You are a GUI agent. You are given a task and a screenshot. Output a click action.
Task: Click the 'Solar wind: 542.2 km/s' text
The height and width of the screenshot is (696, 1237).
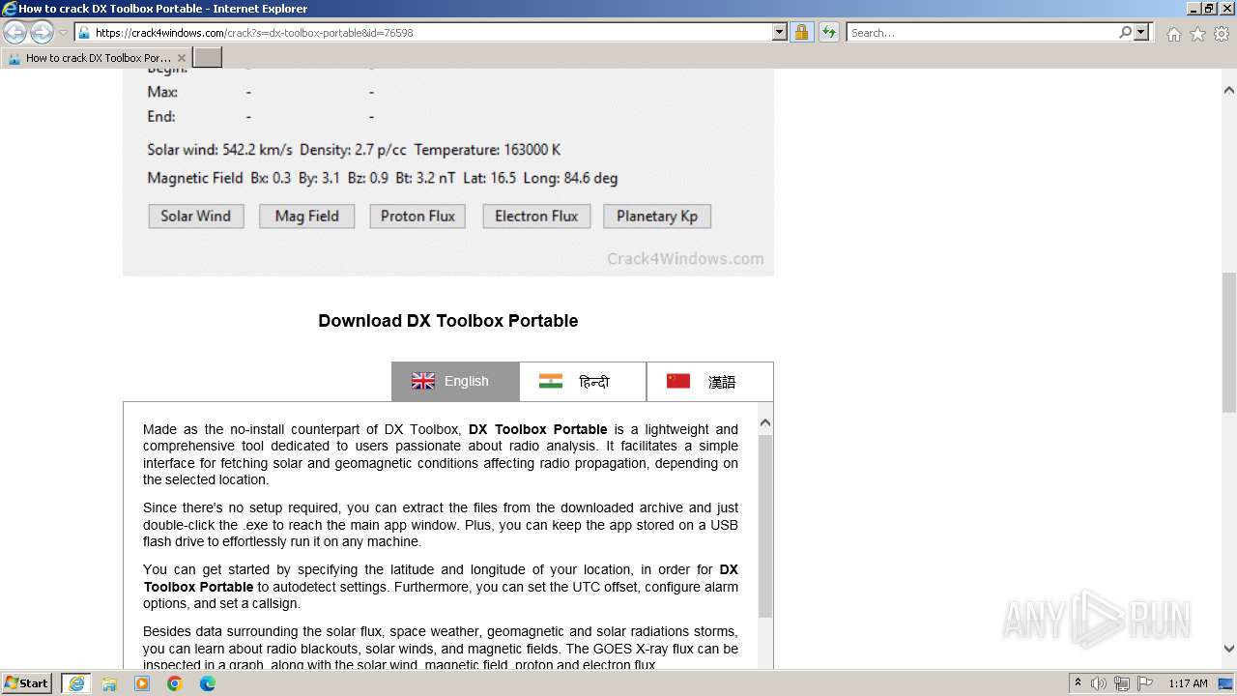click(x=219, y=150)
